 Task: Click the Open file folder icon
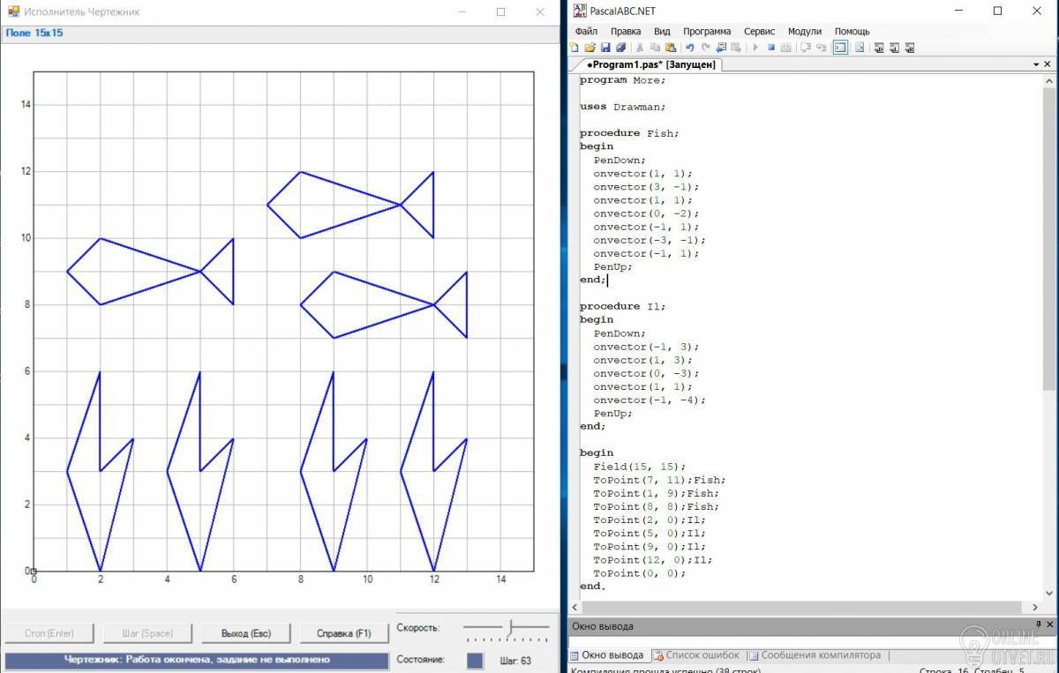[590, 48]
